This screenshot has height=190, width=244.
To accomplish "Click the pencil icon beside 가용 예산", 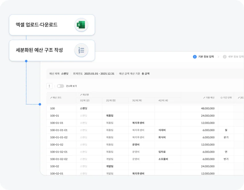I will pyautogui.click(x=204, y=98).
